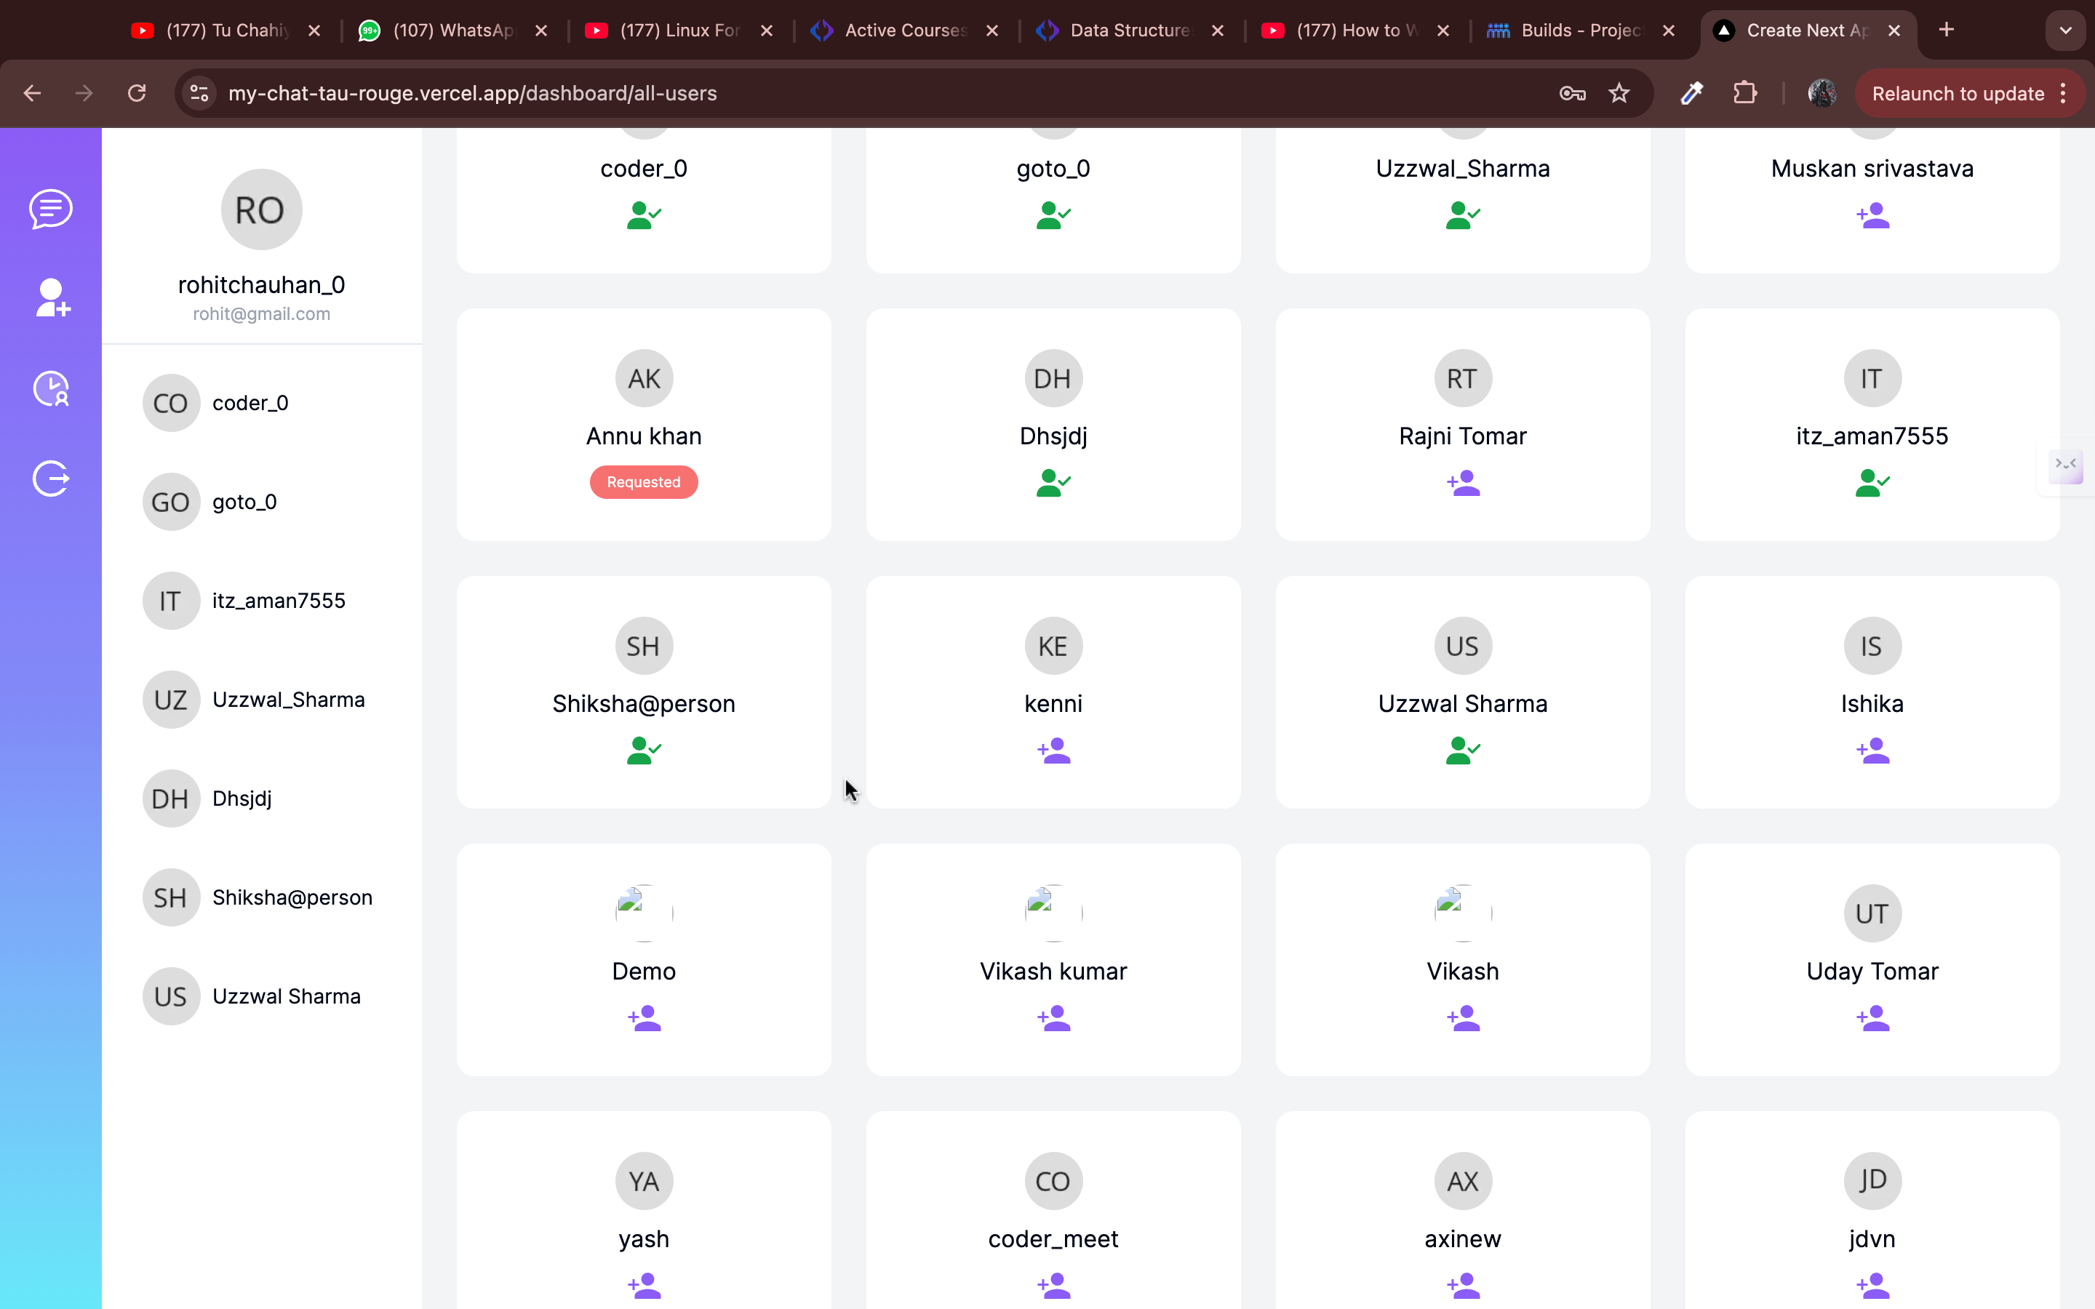Viewport: 2095px width, 1309px height.
Task: Reload the current page
Action: [x=137, y=92]
